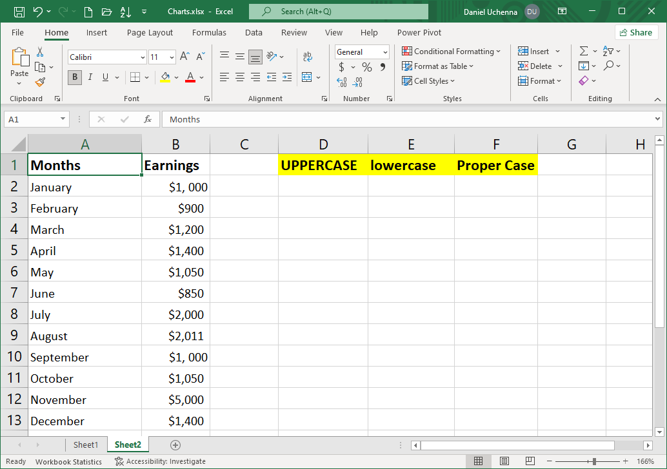
Task: Click Workbook Statistics in status bar
Action: tap(68, 461)
